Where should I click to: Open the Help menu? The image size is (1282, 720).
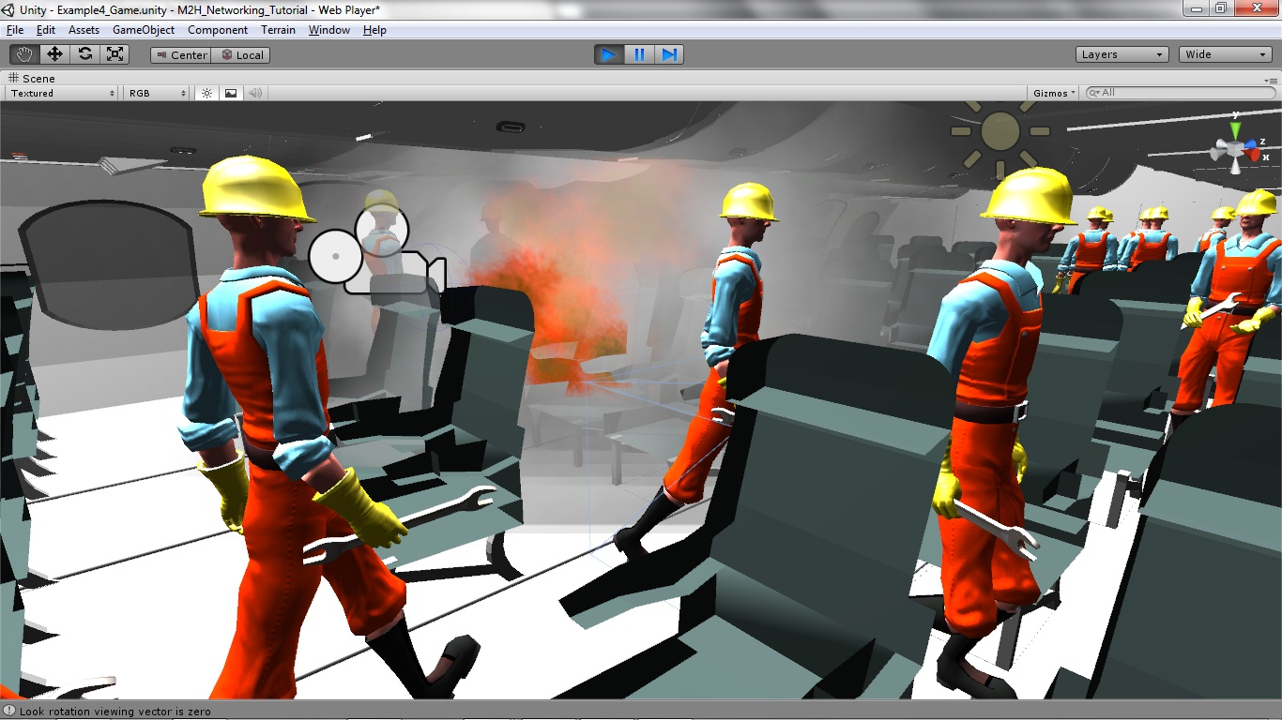coord(374,30)
